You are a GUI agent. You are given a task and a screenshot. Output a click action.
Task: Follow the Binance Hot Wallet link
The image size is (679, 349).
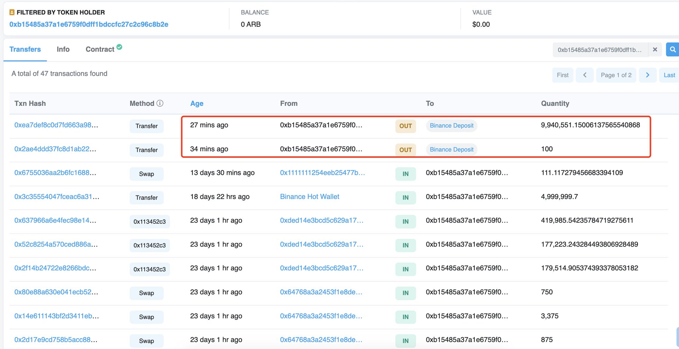(309, 196)
